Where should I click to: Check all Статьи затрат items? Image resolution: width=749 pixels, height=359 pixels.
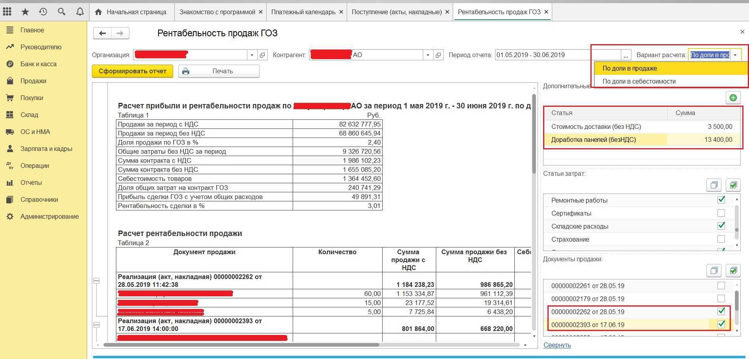(x=733, y=185)
